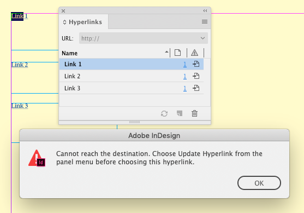Collapse the panel with double-chevron icon
Screen dimensions: 304x213
205,11
